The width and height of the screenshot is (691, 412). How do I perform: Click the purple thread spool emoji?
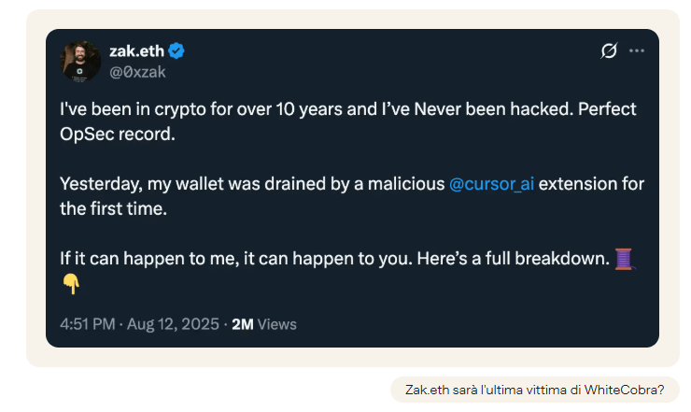coord(624,259)
